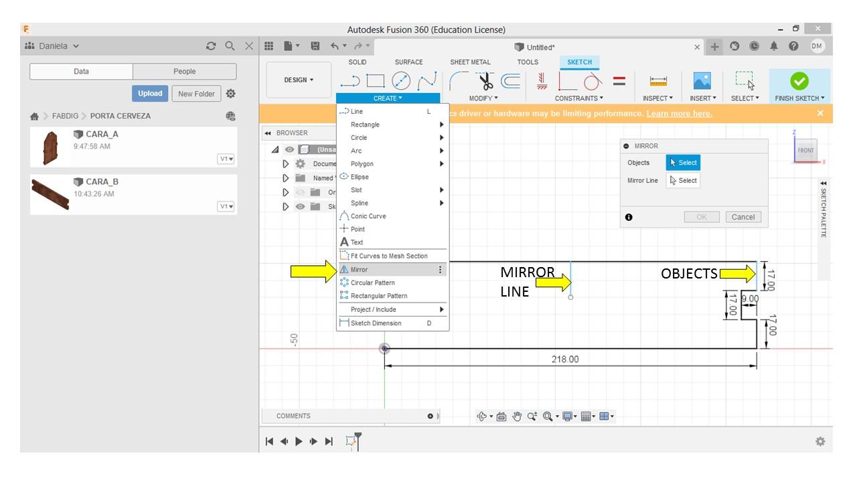
Task: Expand the Named Views node
Action: 286,178
